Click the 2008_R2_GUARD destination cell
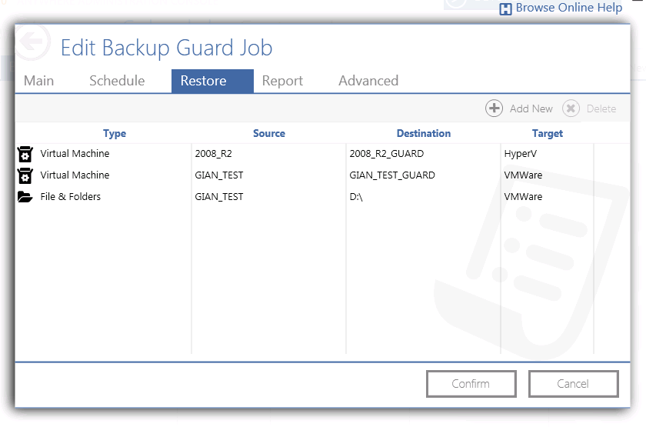 tap(386, 154)
